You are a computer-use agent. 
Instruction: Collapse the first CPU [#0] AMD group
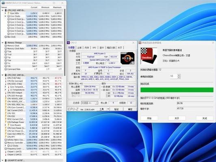click(2, 10)
